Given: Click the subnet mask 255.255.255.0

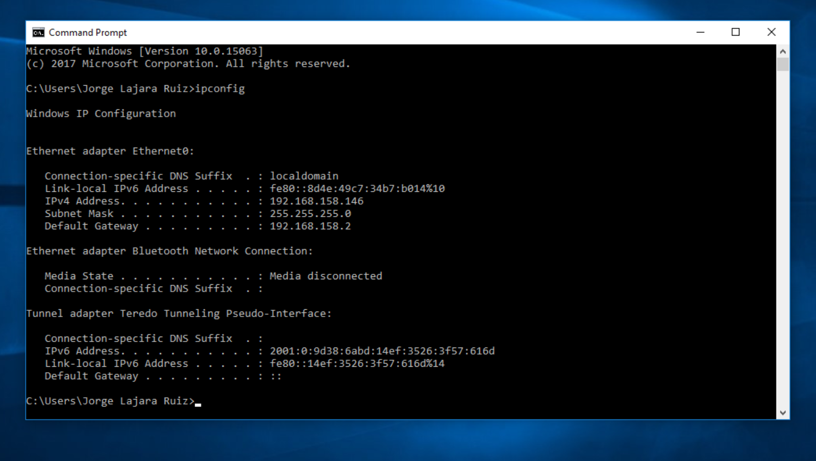Looking at the screenshot, I should 310,214.
